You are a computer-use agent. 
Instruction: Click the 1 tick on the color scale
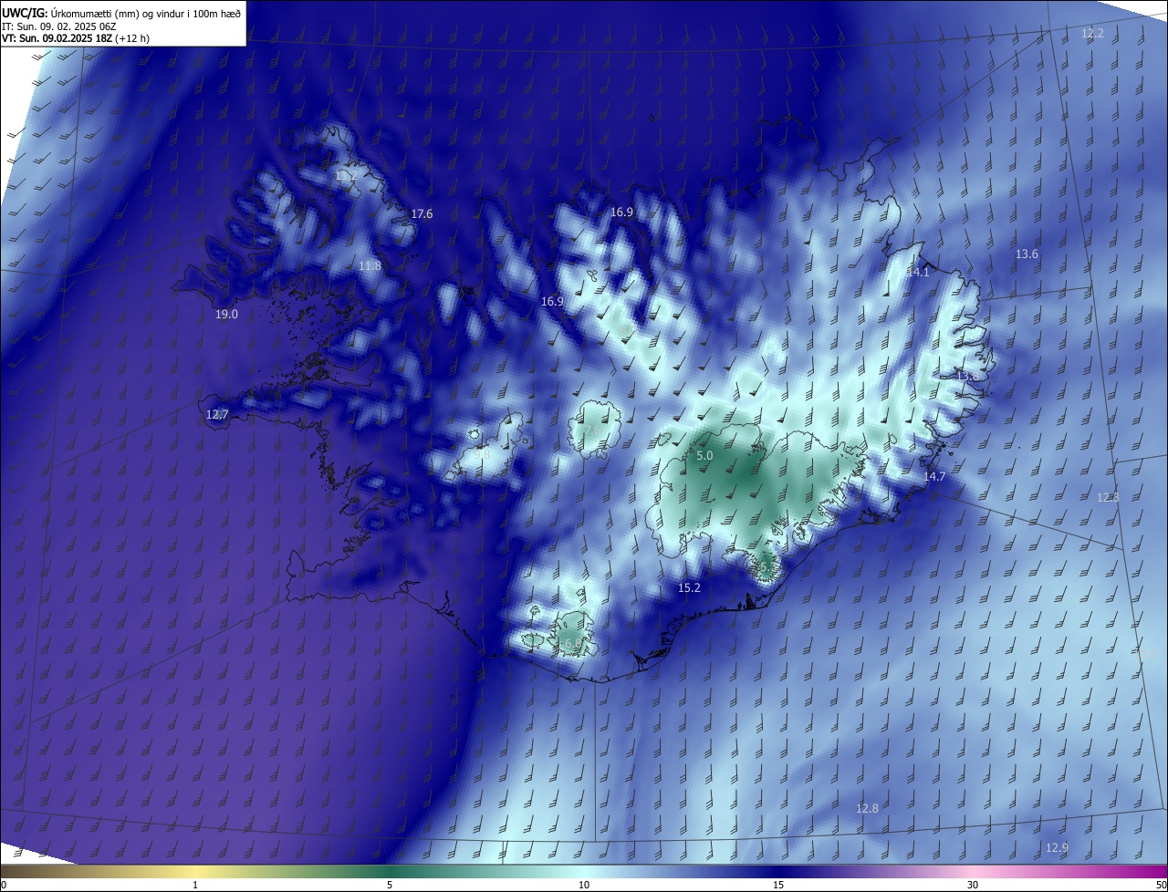tap(195, 885)
